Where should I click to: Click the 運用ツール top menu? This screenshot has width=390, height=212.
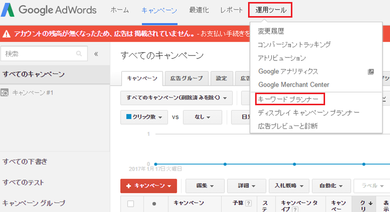270,10
